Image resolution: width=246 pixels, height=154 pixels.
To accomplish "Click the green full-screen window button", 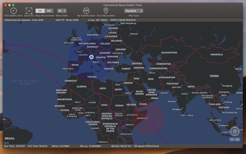I will [x=13, y=5].
